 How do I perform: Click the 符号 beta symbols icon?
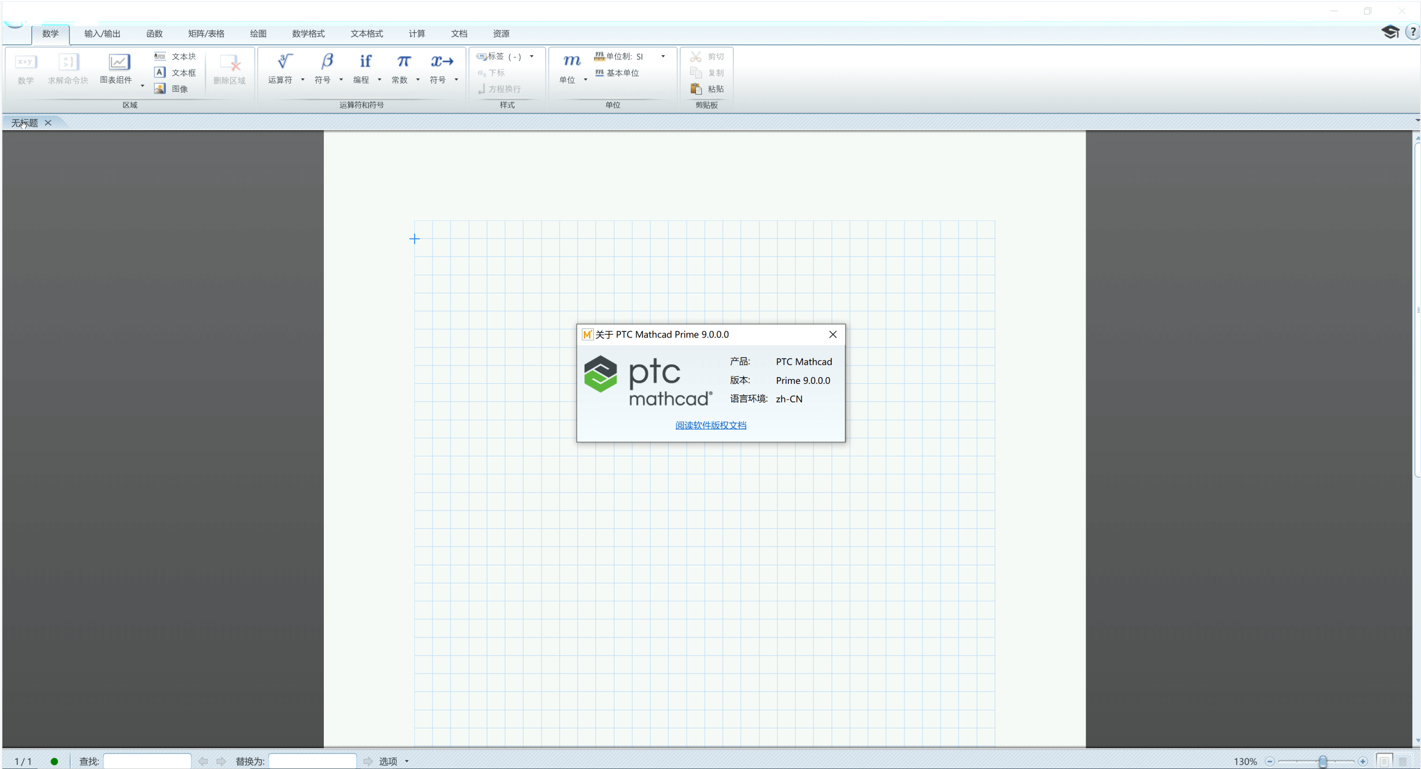click(x=326, y=62)
